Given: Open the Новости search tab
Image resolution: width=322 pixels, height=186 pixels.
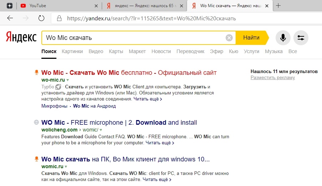Looking at the screenshot, I should pos(161,51).
